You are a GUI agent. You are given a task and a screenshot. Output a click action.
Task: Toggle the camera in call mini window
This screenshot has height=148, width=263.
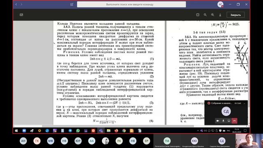[218, 121]
